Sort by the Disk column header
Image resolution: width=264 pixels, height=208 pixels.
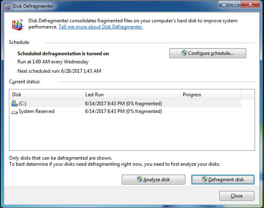point(46,95)
